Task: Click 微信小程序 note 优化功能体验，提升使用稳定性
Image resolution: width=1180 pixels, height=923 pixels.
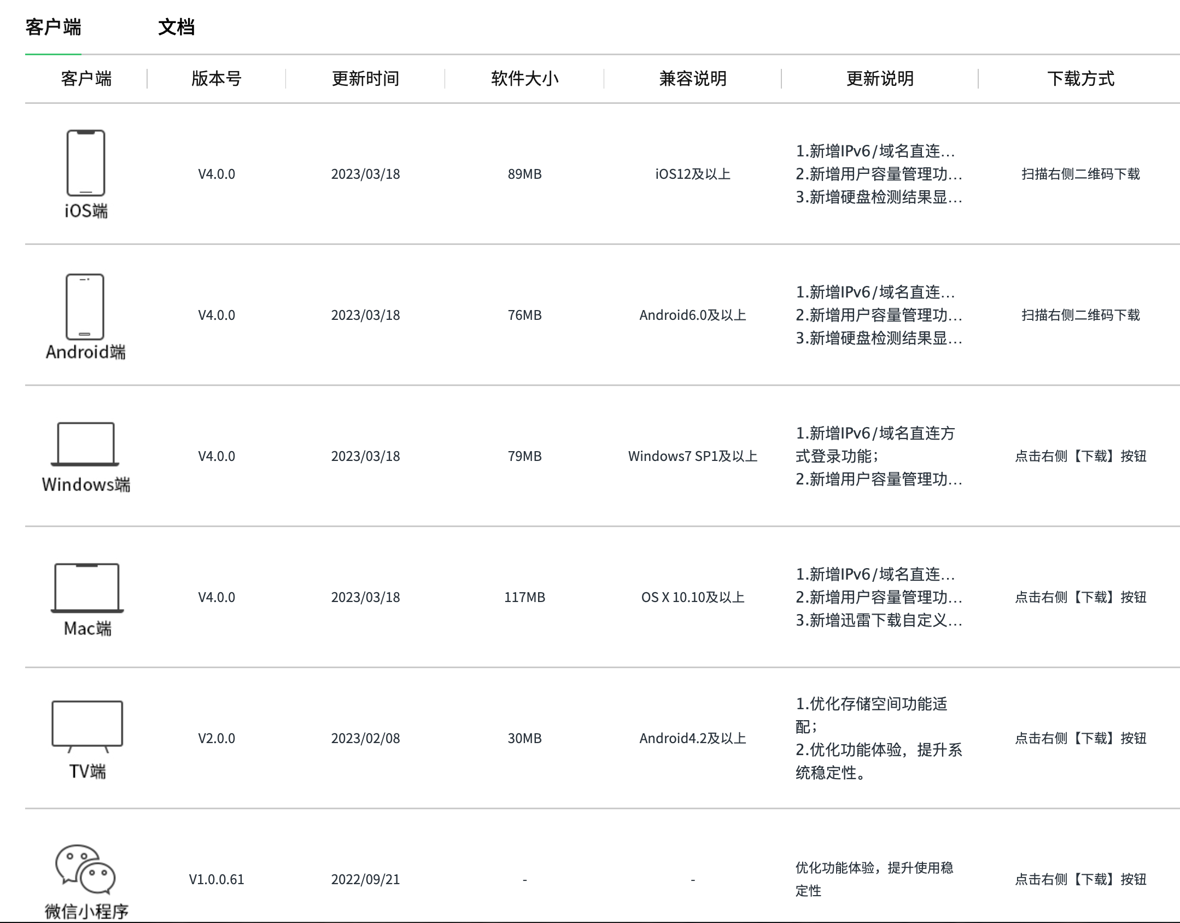Action: pyautogui.click(x=874, y=879)
